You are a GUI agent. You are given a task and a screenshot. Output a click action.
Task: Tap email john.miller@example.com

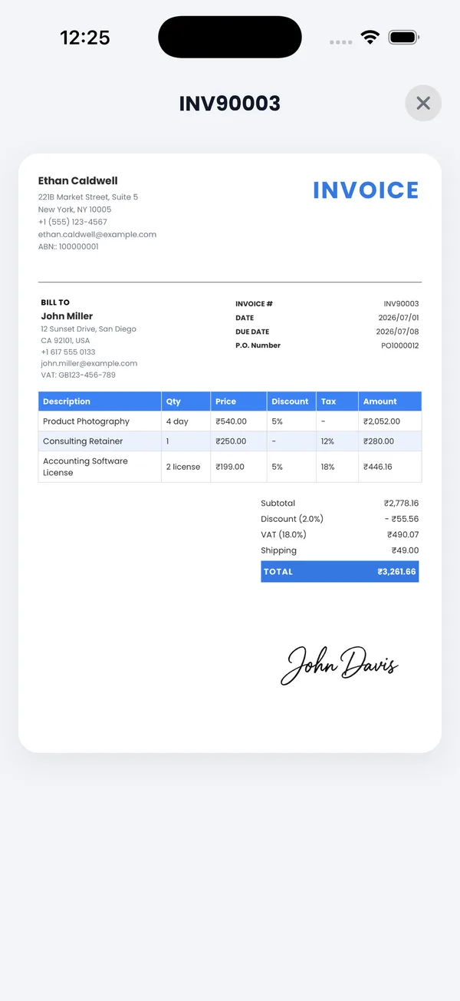89,363
